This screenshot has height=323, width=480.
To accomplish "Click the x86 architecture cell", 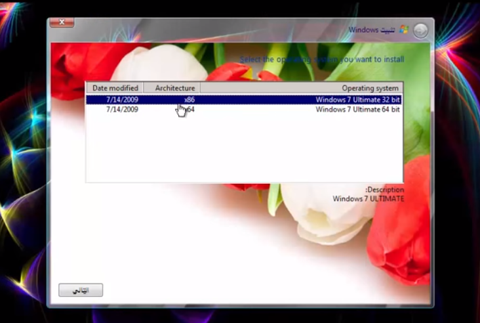I will point(190,100).
